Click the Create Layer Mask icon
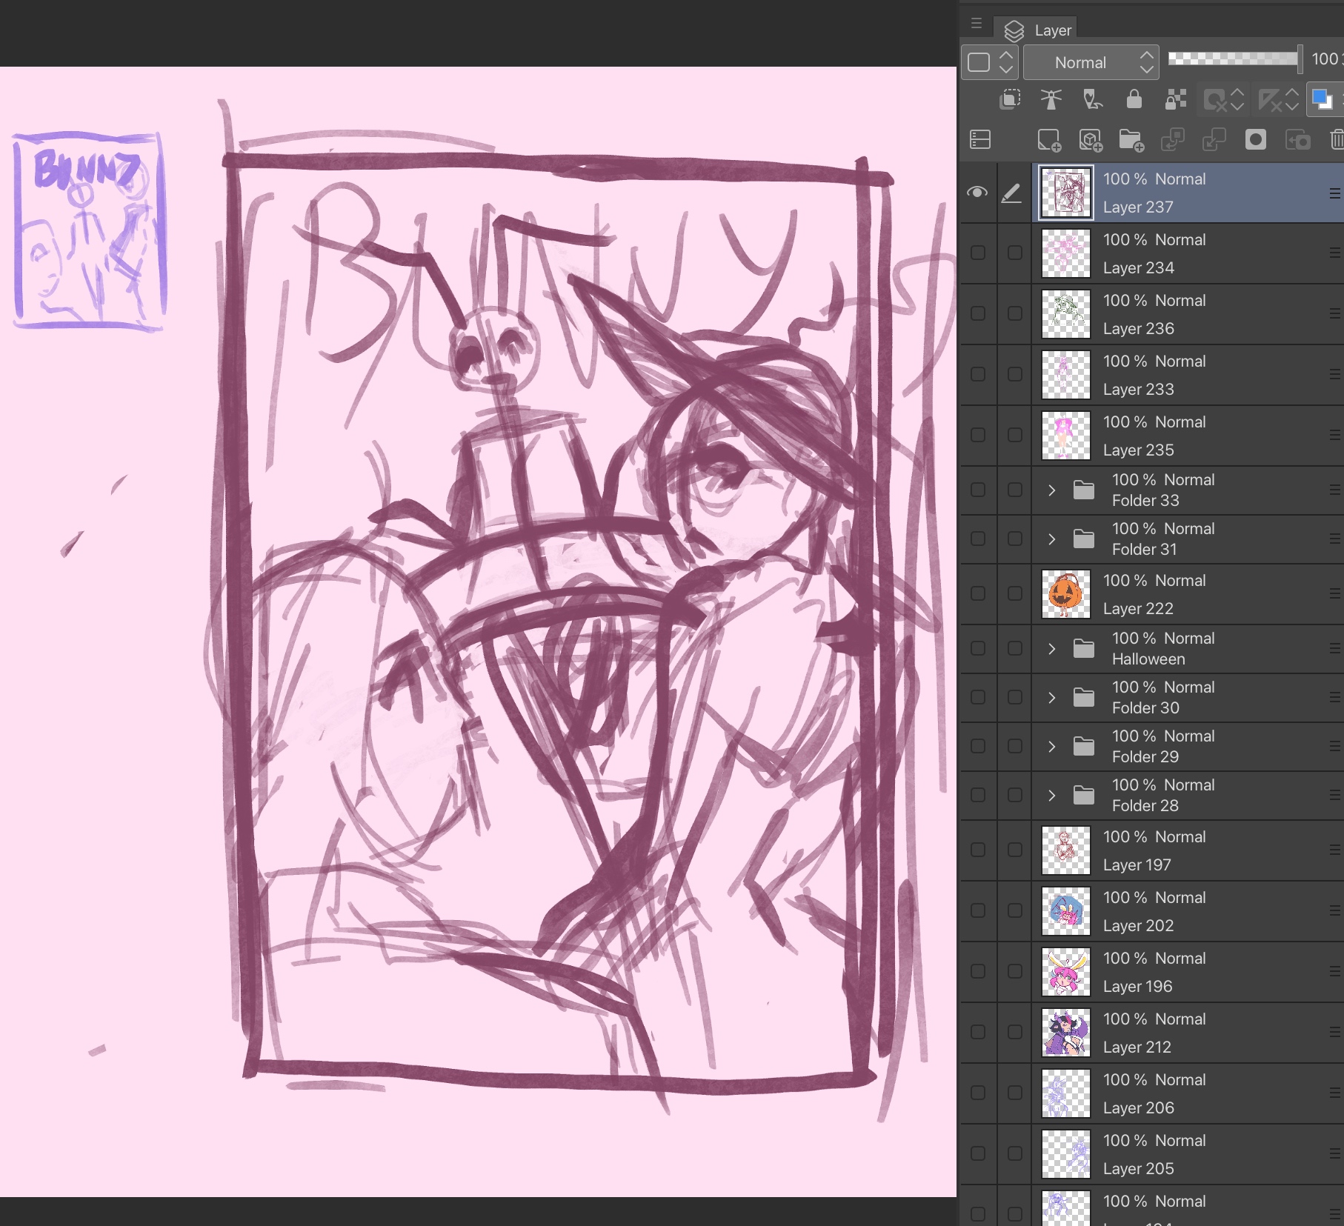Screen dimensions: 1344x1226 point(1255,140)
